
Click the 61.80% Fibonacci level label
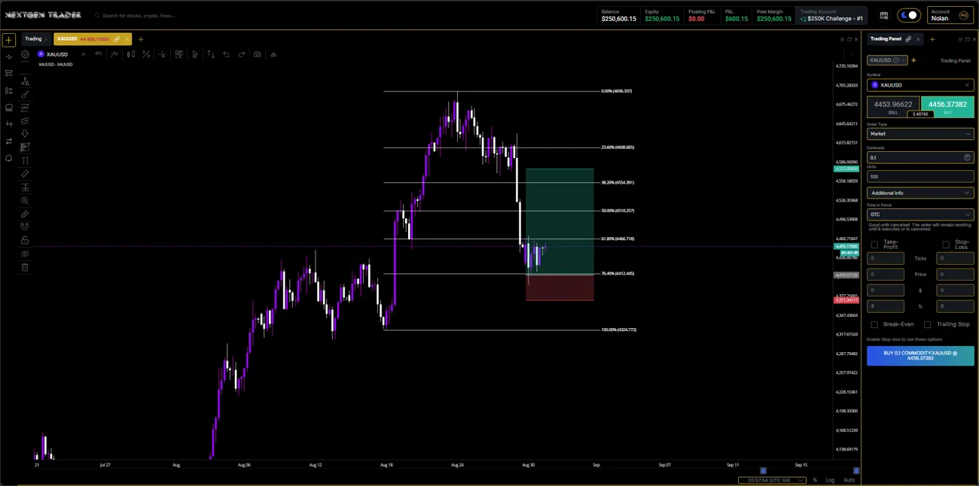click(618, 238)
